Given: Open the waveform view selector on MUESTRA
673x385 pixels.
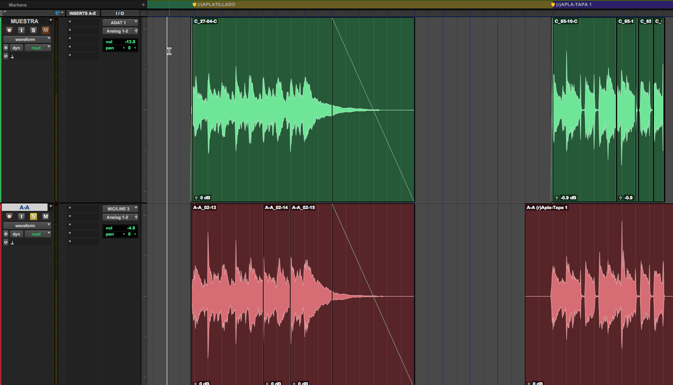Looking at the screenshot, I should pyautogui.click(x=27, y=39).
